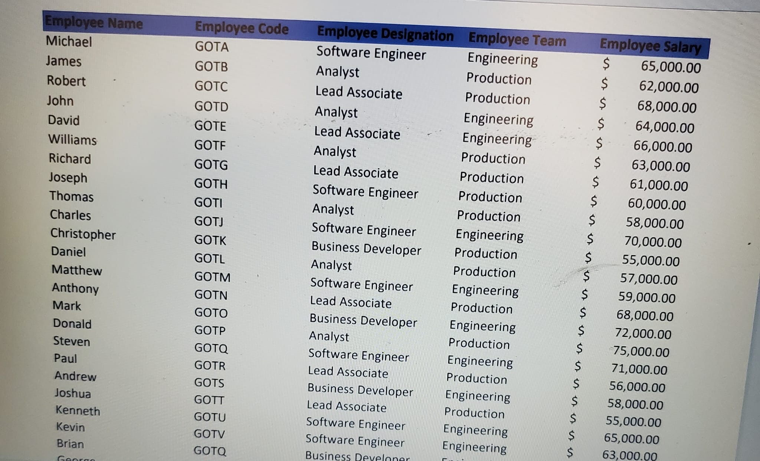The image size is (760, 461).
Task: Select the cell with name Anthony
Action: 75,288
